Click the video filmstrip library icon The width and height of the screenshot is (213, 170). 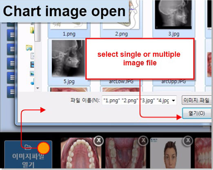point(32,65)
